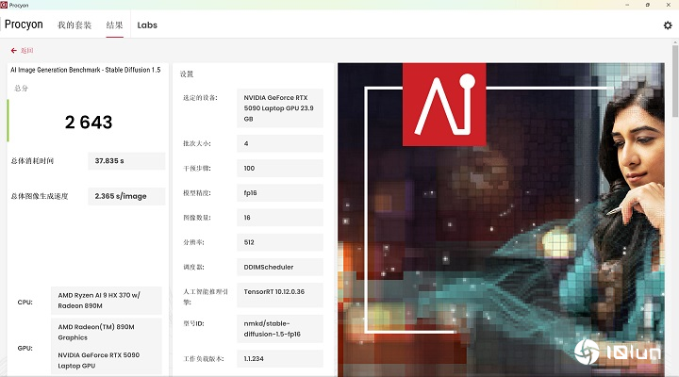Click the Procyon logo text in header
Image resolution: width=679 pixels, height=377 pixels.
(25, 25)
